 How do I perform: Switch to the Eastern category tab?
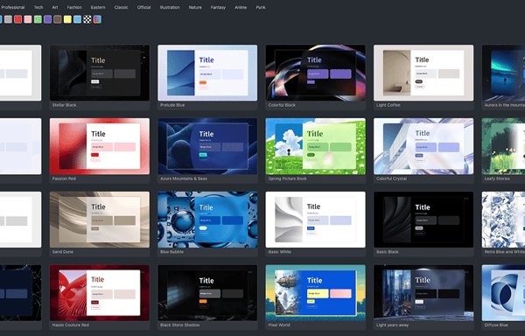98,7
